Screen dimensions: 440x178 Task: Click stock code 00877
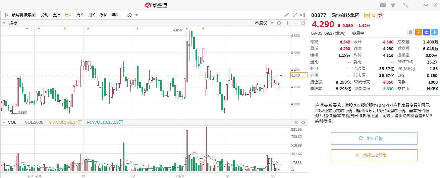pyautogui.click(x=319, y=15)
